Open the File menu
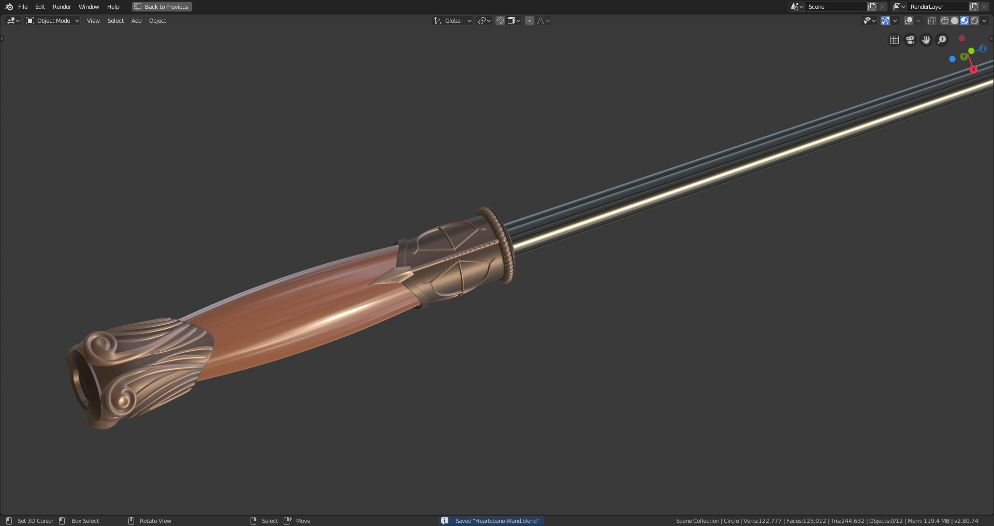 click(x=23, y=7)
